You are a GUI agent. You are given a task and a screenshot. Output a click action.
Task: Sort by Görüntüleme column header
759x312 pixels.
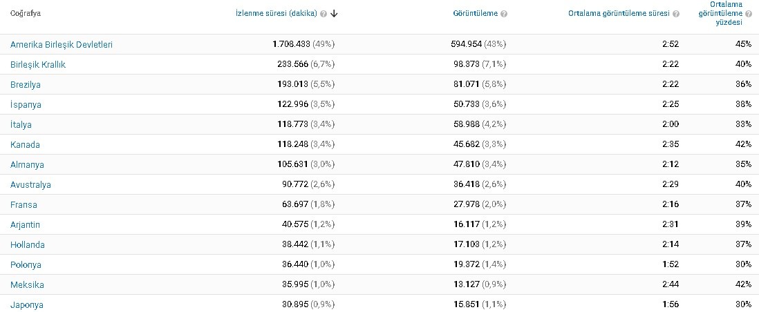476,14
